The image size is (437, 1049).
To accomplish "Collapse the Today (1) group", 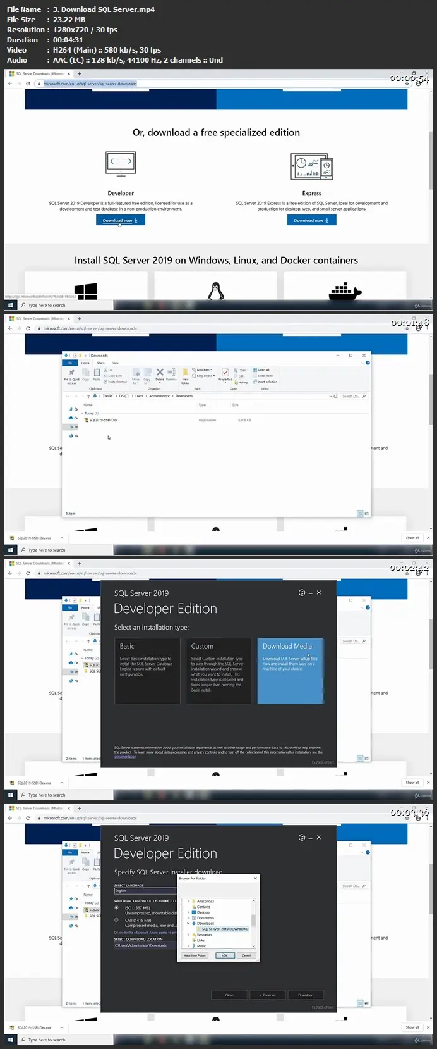I will click(83, 413).
